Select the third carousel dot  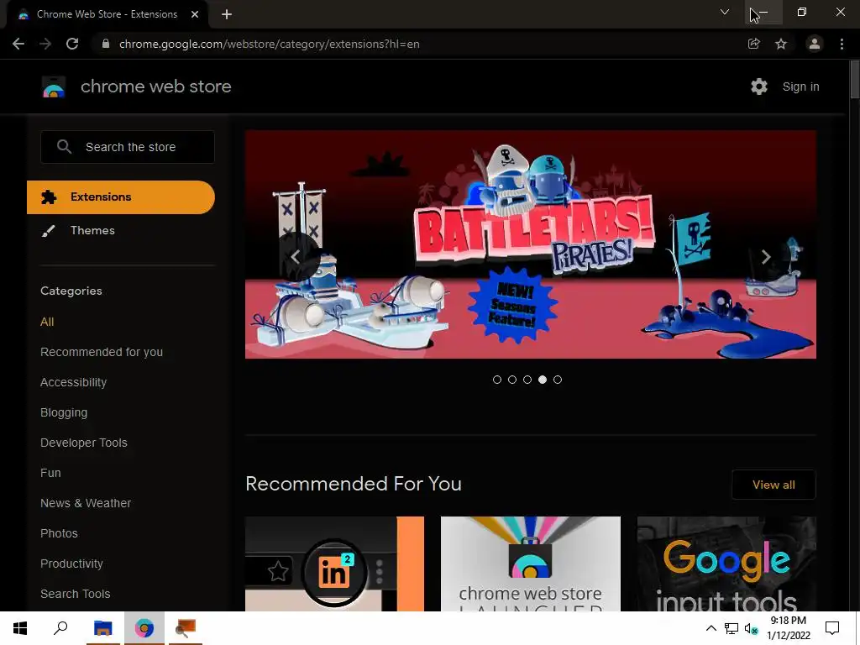coord(527,380)
